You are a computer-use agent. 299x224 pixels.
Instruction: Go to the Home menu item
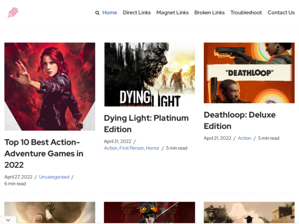[x=110, y=12]
